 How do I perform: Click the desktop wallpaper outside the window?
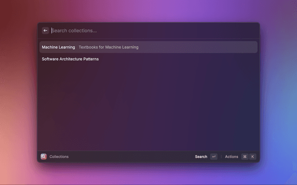[278, 92]
